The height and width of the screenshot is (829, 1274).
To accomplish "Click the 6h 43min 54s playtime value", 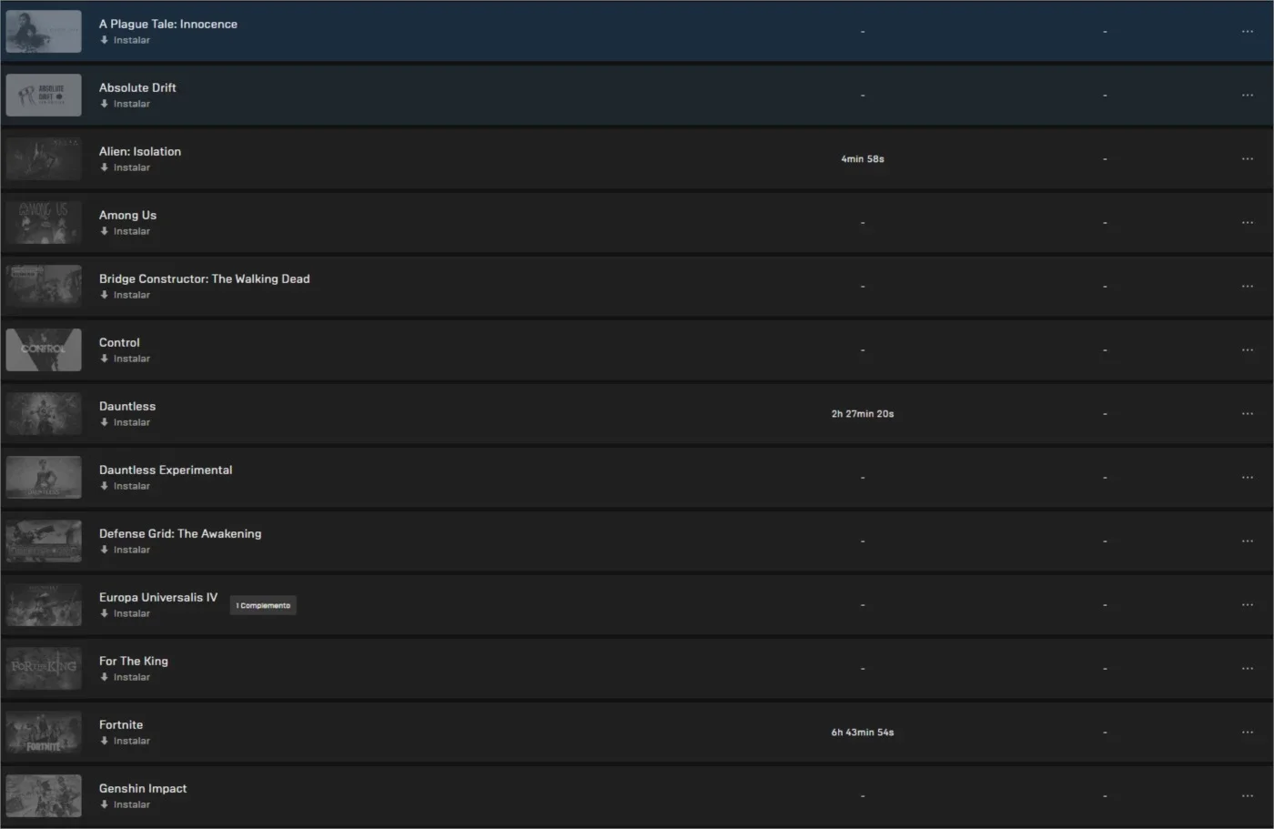I will click(863, 733).
